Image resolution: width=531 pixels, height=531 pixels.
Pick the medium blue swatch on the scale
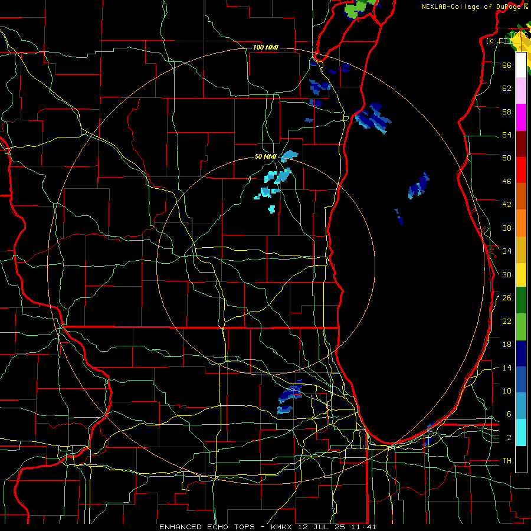pyautogui.click(x=521, y=379)
